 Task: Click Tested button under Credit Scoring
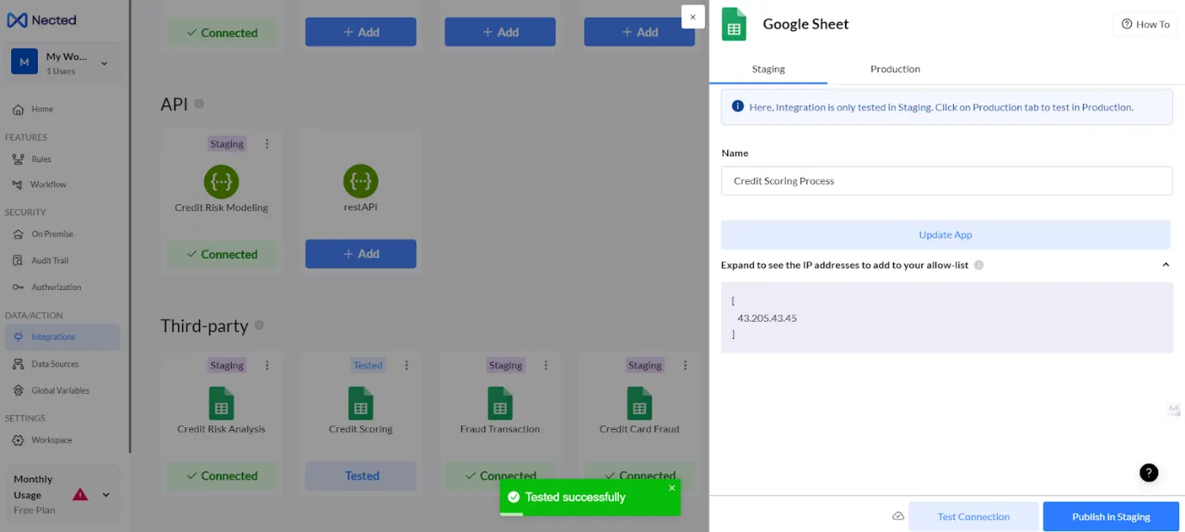click(361, 476)
